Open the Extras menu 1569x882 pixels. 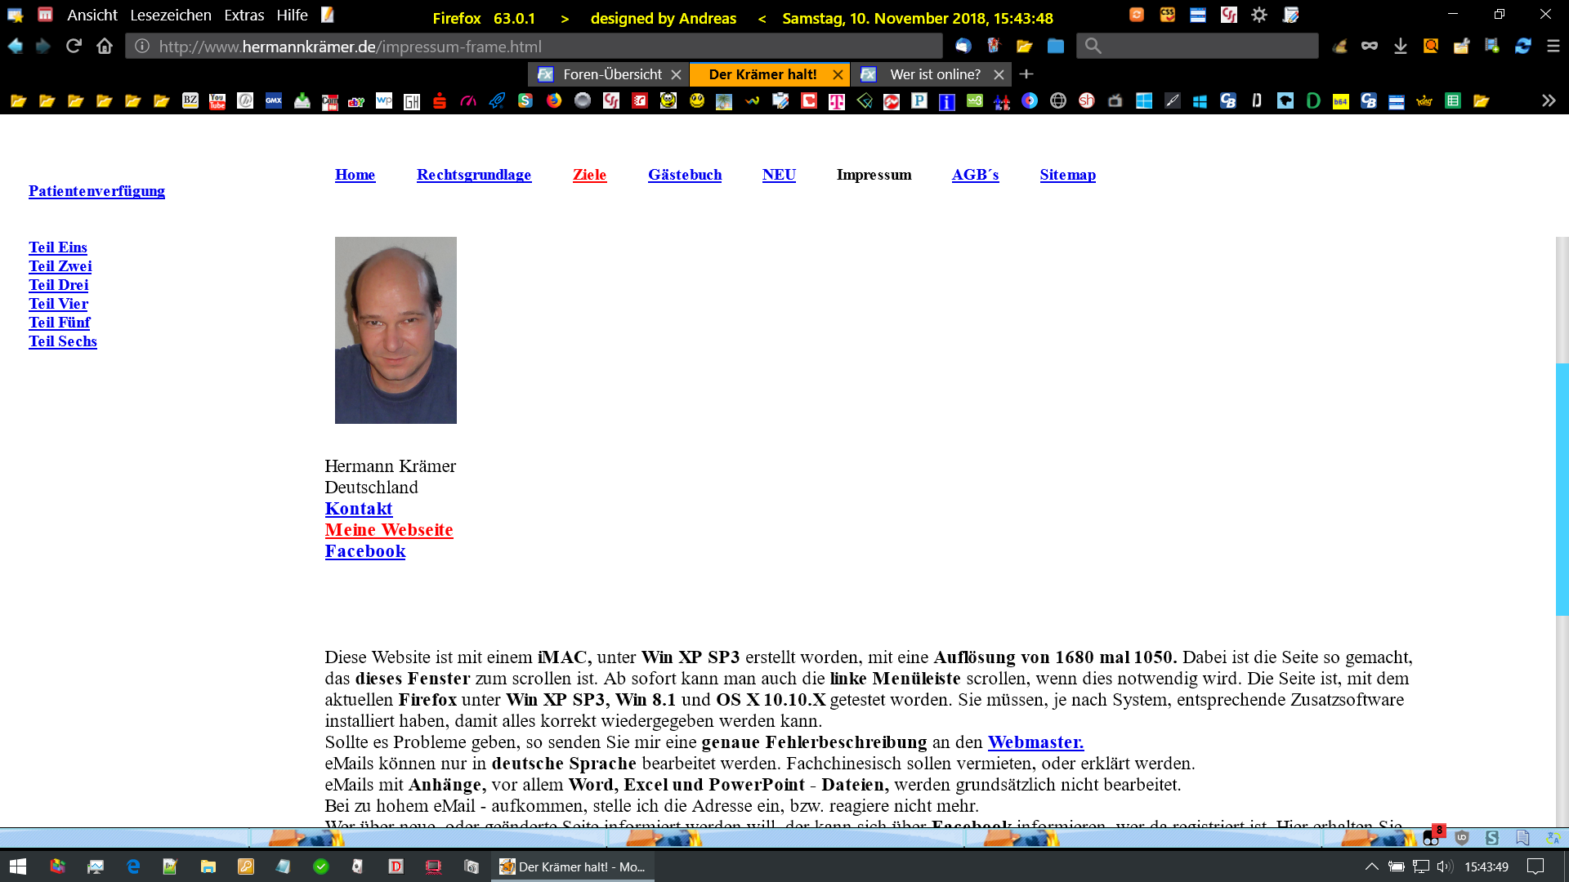tap(244, 16)
